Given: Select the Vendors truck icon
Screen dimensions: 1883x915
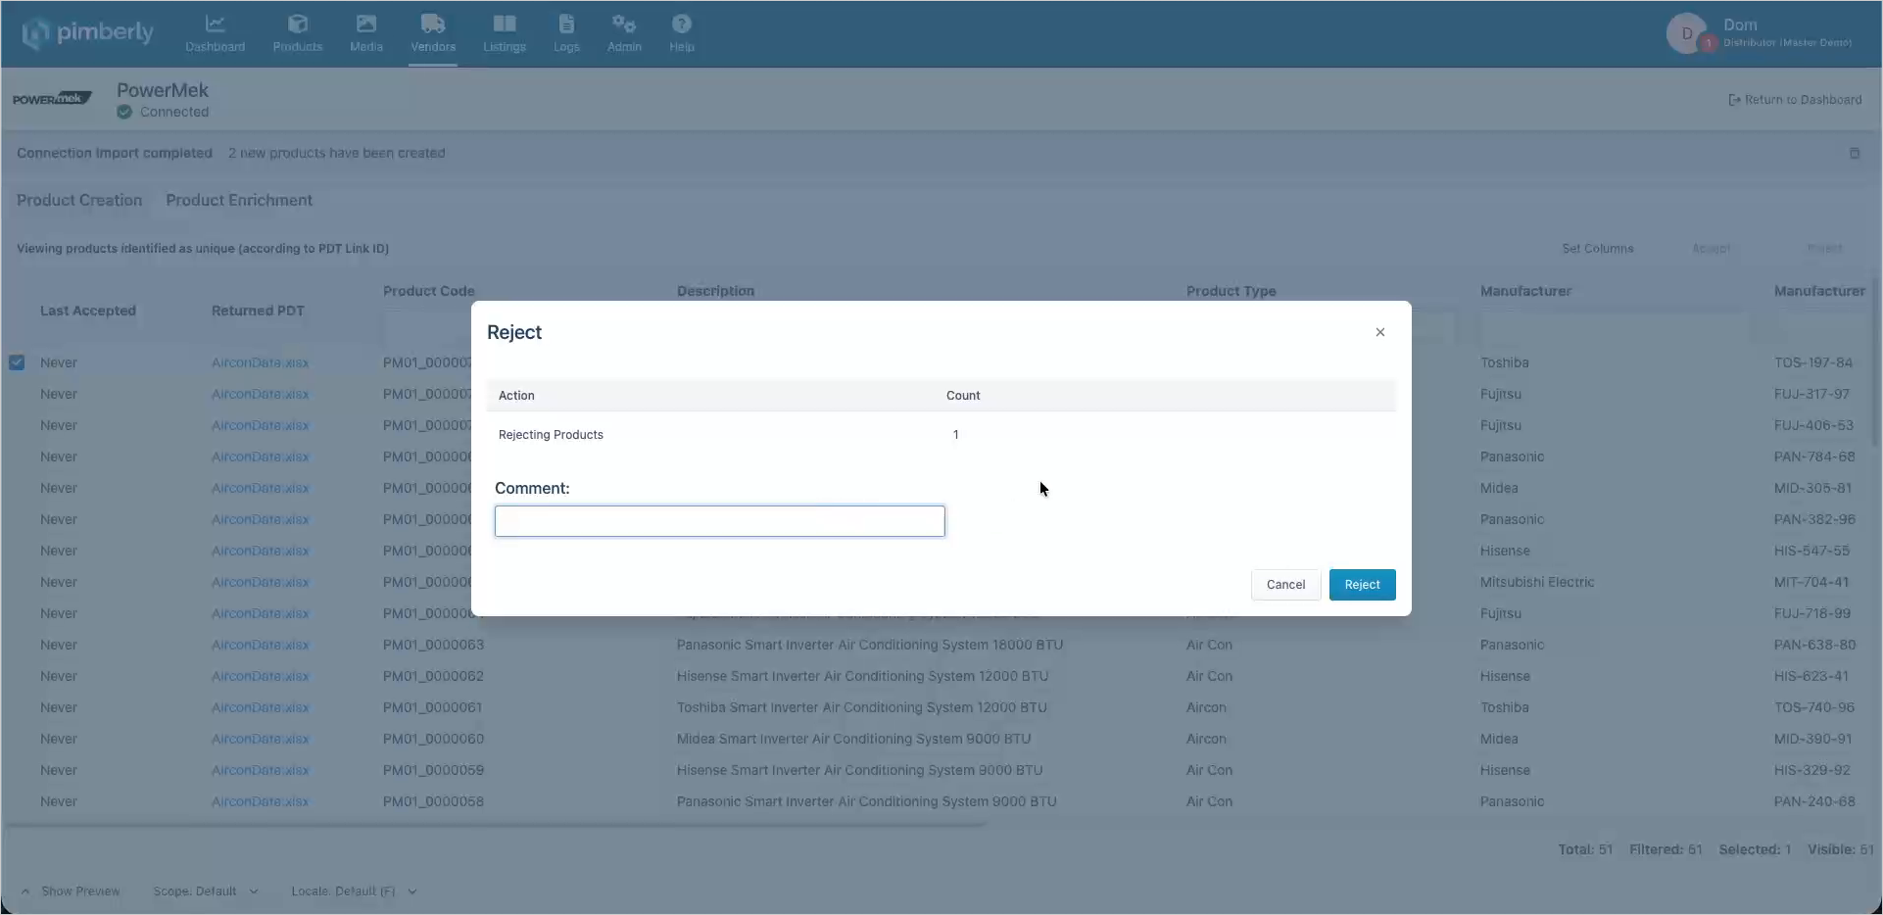Looking at the screenshot, I should point(433,24).
